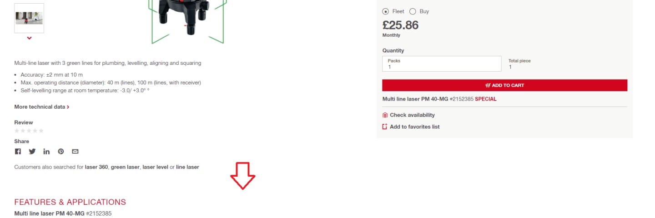Select the Buy payment option

[413, 11]
